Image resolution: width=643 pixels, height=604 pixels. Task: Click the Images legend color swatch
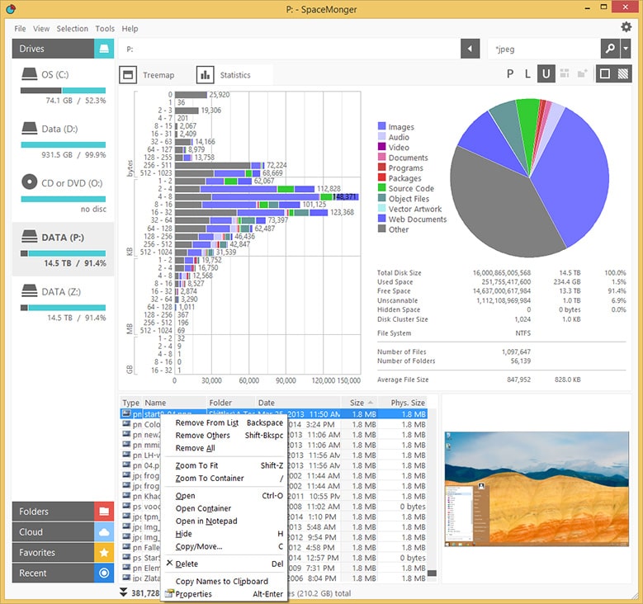[382, 126]
